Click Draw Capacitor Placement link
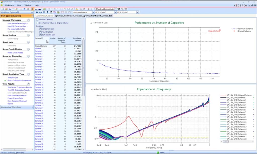Viewport: 257px width, 154px height. pyautogui.click(x=17, y=101)
